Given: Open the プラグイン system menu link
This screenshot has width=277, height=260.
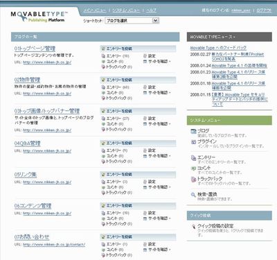Looking at the screenshot, I should click(x=207, y=141).
